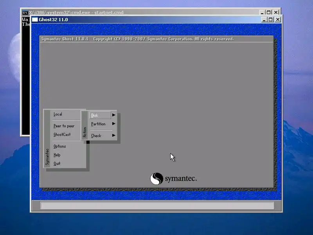Maximize the Ghost32 11.0 window
Screen dimensions: 313x235
click(270, 20)
